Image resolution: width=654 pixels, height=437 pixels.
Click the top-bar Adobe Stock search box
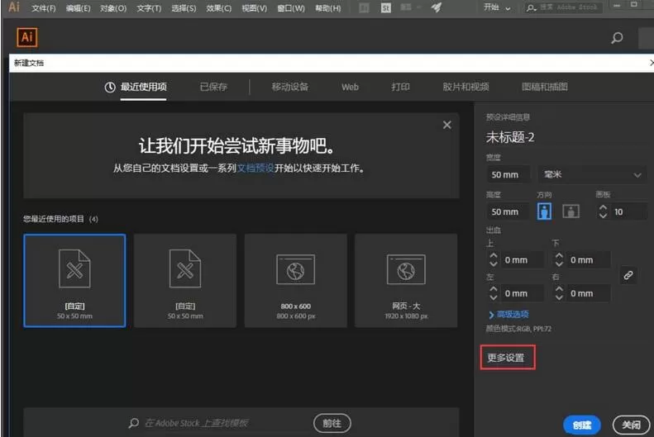[x=563, y=7]
